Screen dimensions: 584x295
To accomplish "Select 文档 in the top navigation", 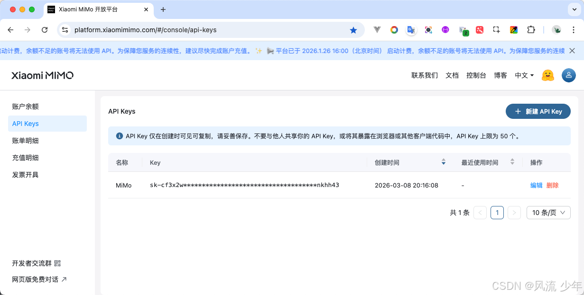I will tap(452, 75).
